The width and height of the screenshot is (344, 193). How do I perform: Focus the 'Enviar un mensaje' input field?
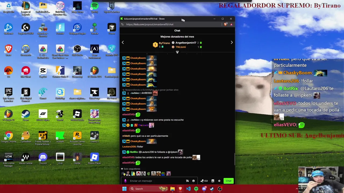tap(159, 181)
